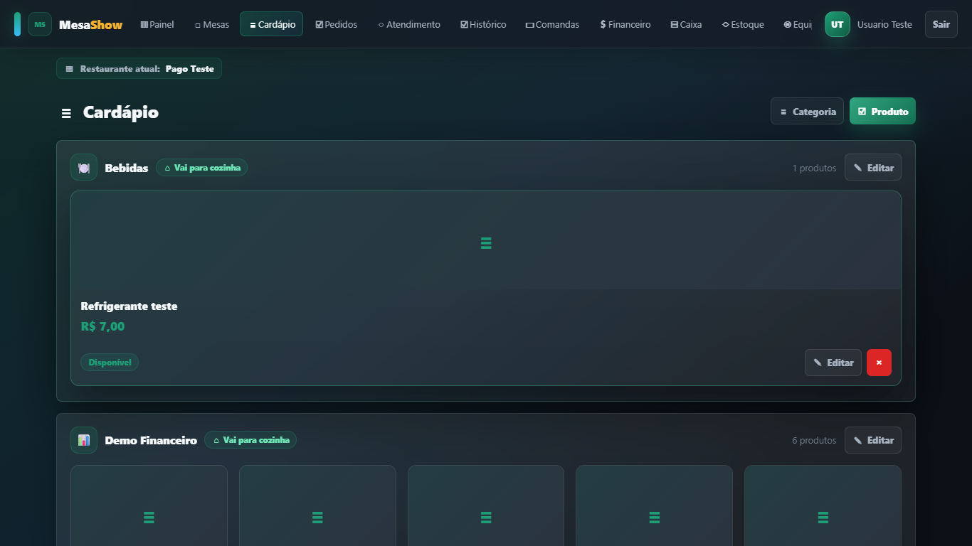This screenshot has width=972, height=546.
Task: Toggle the Disponível status badge
Action: [x=110, y=363]
